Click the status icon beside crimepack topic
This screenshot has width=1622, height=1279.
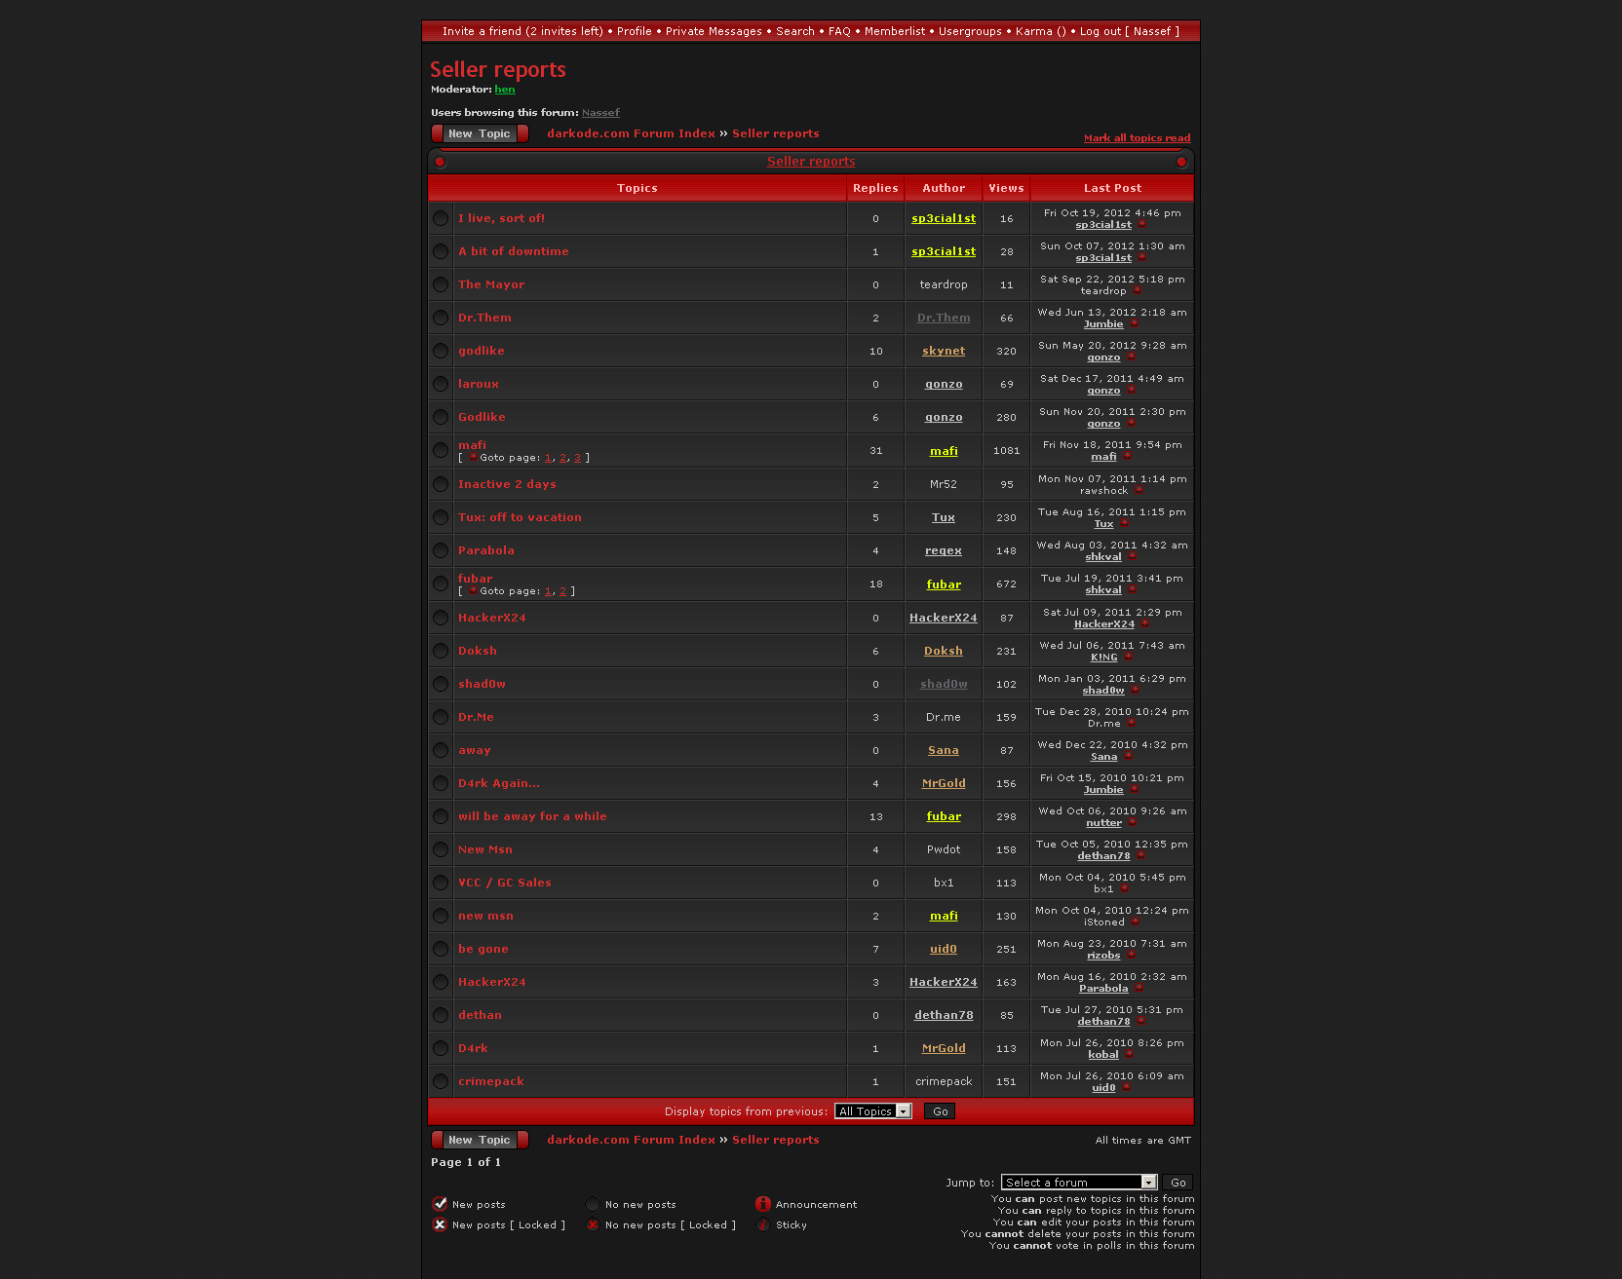(x=441, y=1082)
